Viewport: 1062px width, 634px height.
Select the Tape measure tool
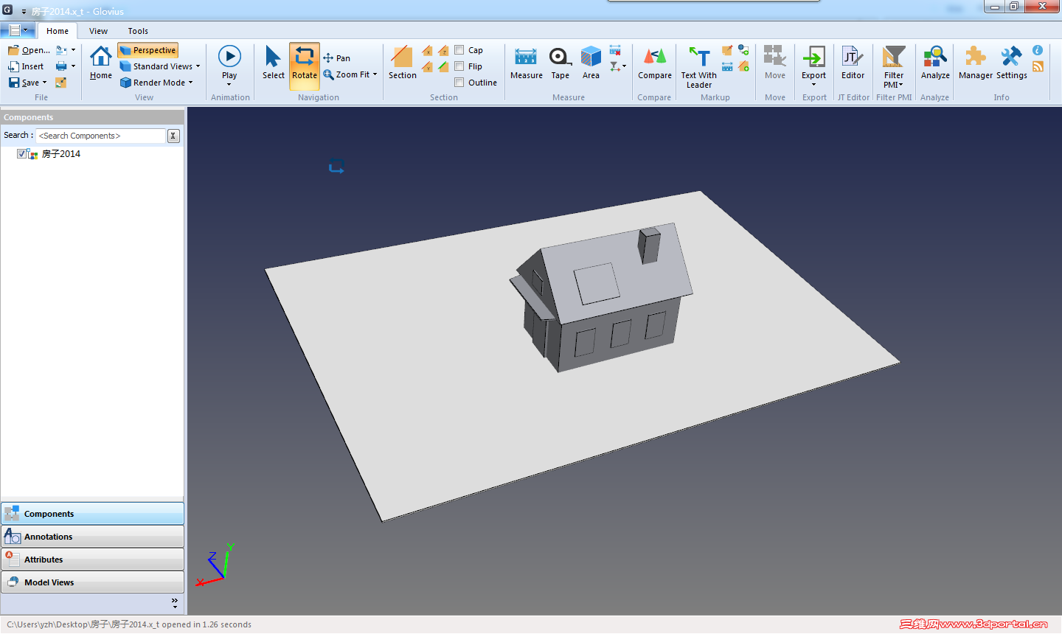point(560,62)
